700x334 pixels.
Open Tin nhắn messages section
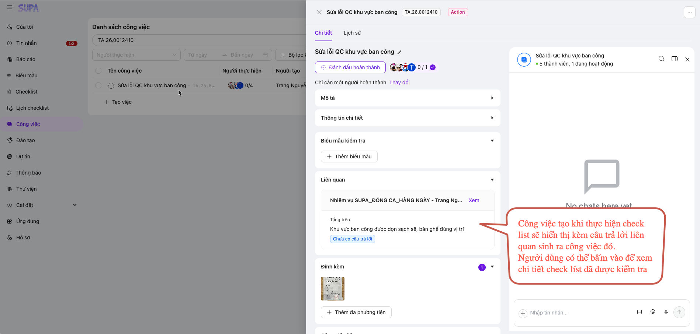click(x=26, y=43)
